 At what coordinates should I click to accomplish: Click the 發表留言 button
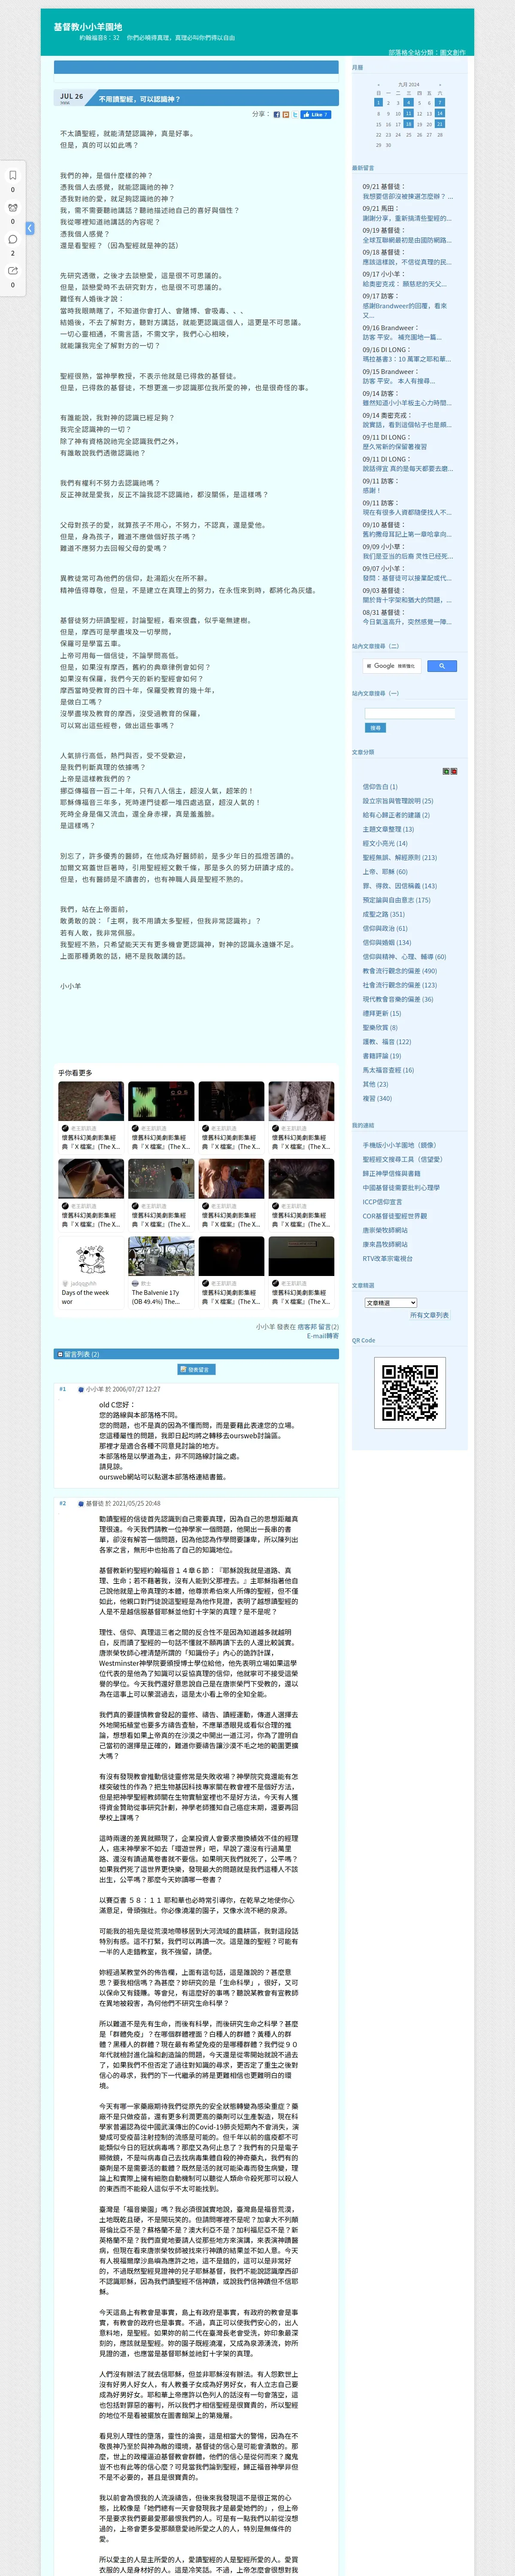pos(196,1369)
